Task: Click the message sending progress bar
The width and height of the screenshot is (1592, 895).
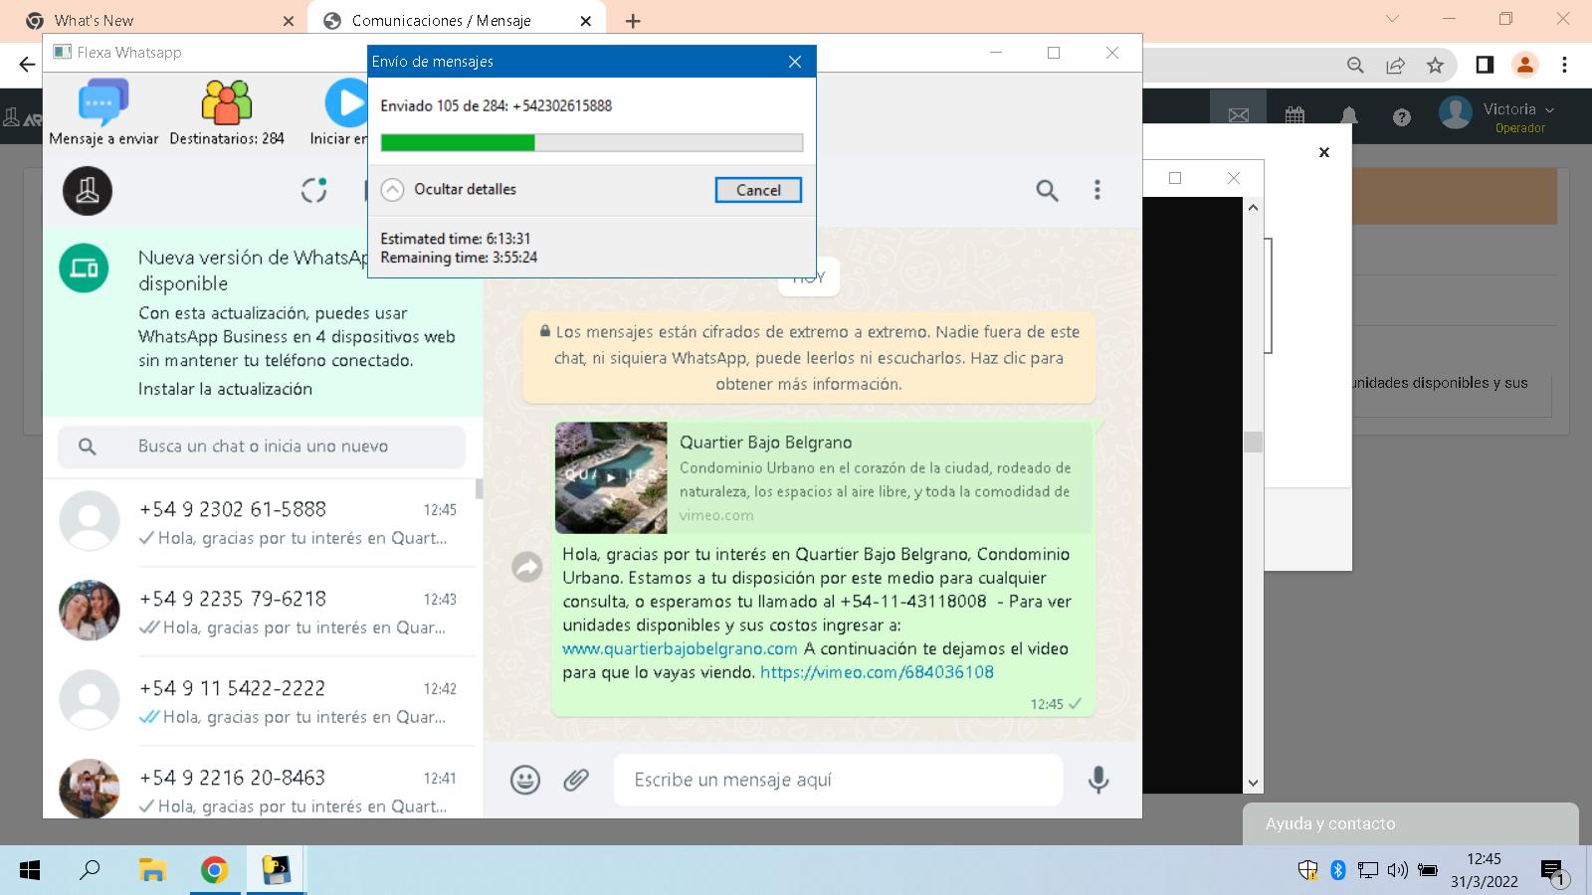Action: [591, 142]
